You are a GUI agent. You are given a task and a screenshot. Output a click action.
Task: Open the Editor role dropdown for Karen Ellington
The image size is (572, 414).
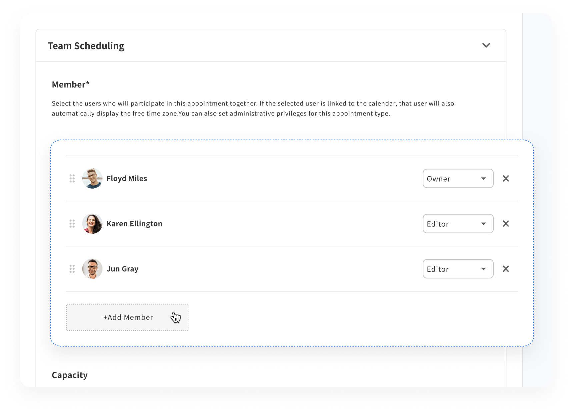pos(458,224)
